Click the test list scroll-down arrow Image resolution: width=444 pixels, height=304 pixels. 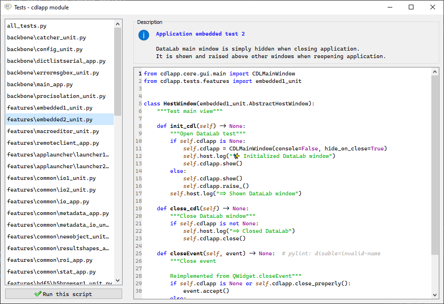[x=118, y=281]
